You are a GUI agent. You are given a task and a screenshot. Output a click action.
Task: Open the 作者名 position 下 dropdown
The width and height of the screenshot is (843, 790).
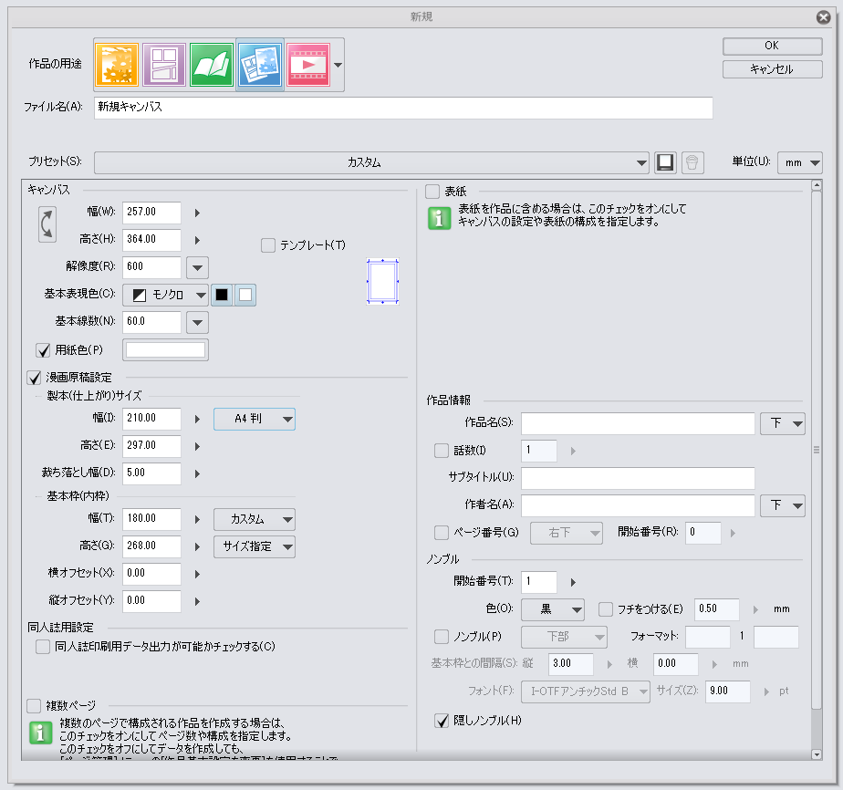783,505
